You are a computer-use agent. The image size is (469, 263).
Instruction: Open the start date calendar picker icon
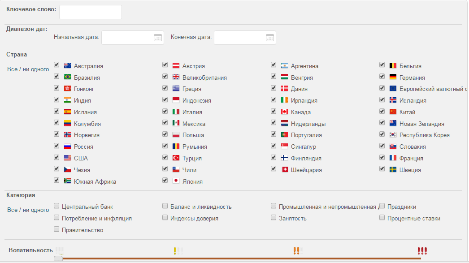tap(158, 38)
